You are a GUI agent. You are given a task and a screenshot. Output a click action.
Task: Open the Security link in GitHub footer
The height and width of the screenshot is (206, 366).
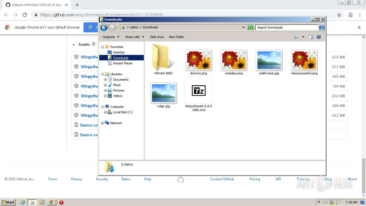coord(102,179)
